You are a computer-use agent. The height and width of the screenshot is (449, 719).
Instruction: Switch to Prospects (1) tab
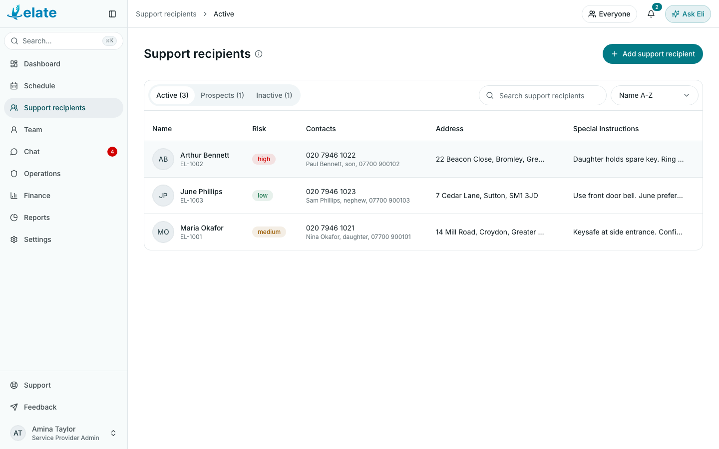[222, 95]
